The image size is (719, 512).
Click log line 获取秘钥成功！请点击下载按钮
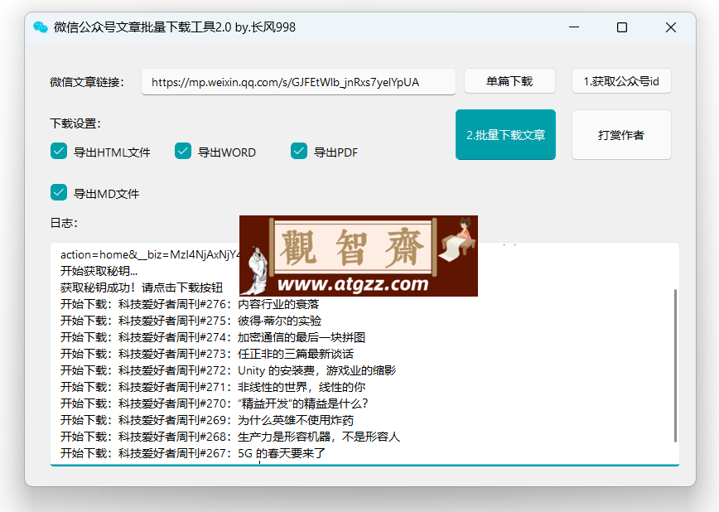click(142, 287)
